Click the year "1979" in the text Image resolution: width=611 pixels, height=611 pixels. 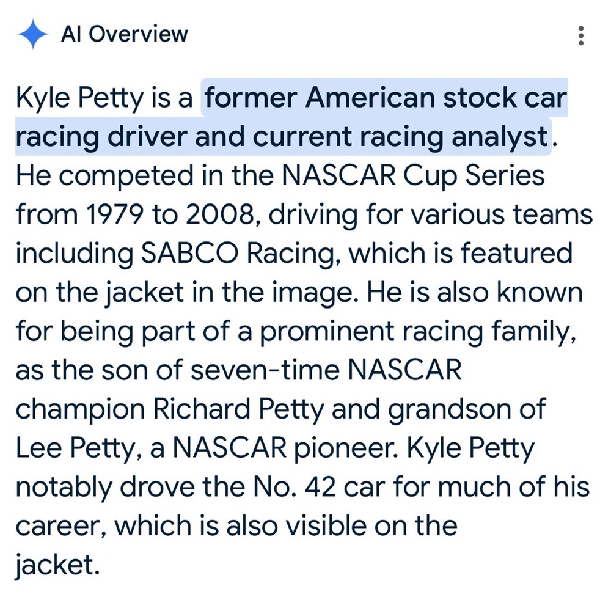[x=114, y=214]
